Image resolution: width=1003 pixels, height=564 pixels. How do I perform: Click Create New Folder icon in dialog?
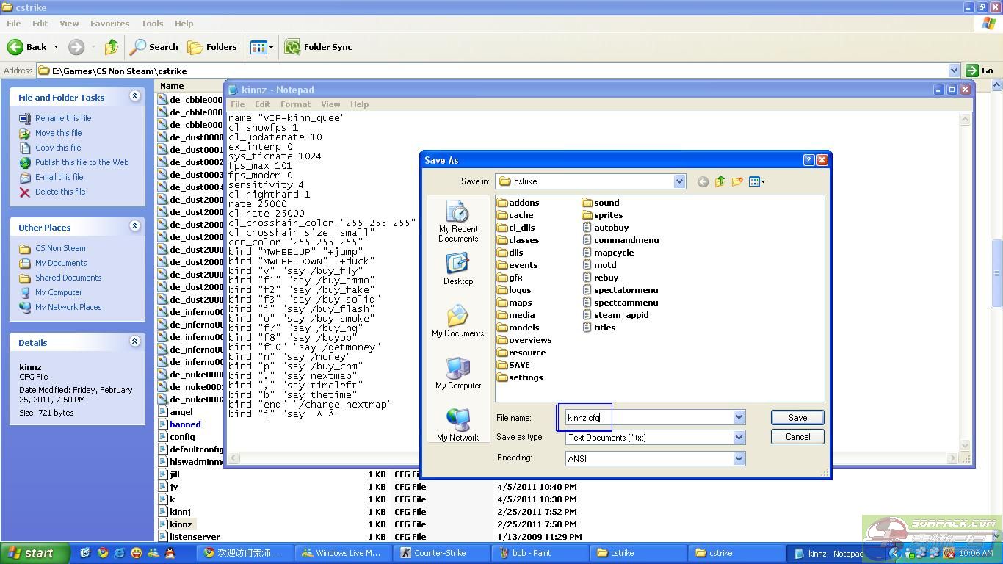(x=737, y=182)
